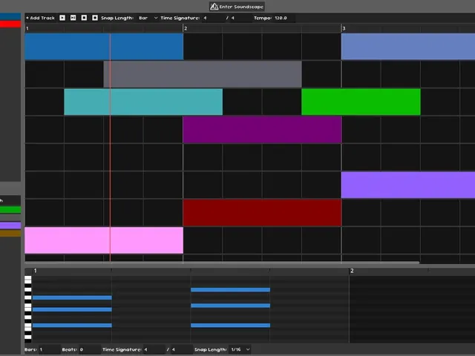Viewport: 475px width, 356px height.
Task: Click bar 1 marker on arrangement ruler
Action: [27, 28]
